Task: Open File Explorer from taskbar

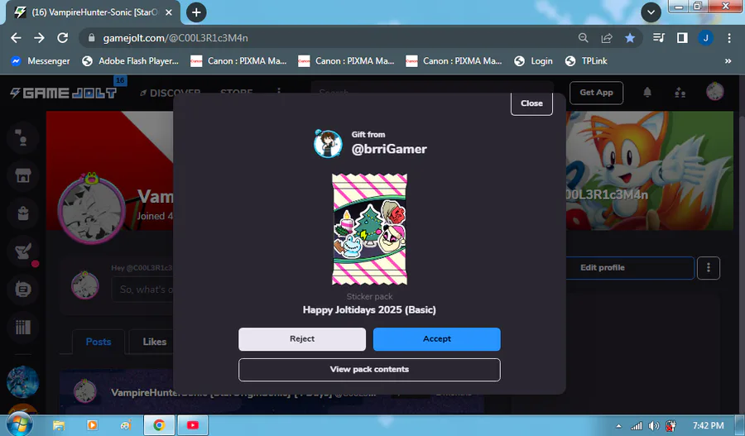Action: (x=59, y=425)
